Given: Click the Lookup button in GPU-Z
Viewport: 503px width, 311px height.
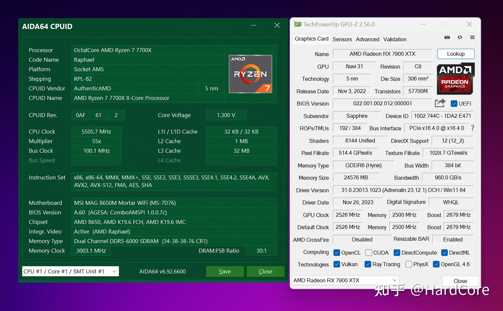Looking at the screenshot, I should 456,54.
